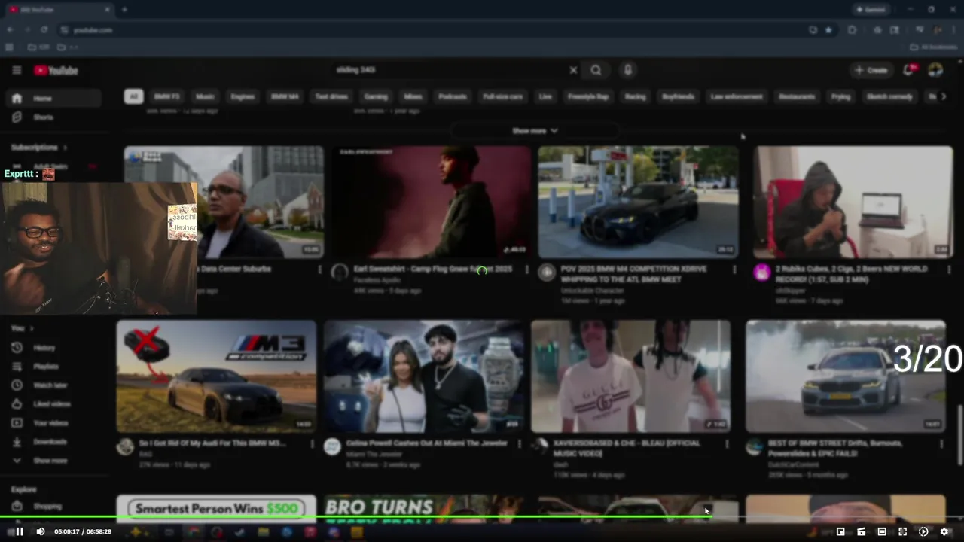The image size is (964, 542).
Task: Mute the player volume speaker icon
Action: pos(41,531)
